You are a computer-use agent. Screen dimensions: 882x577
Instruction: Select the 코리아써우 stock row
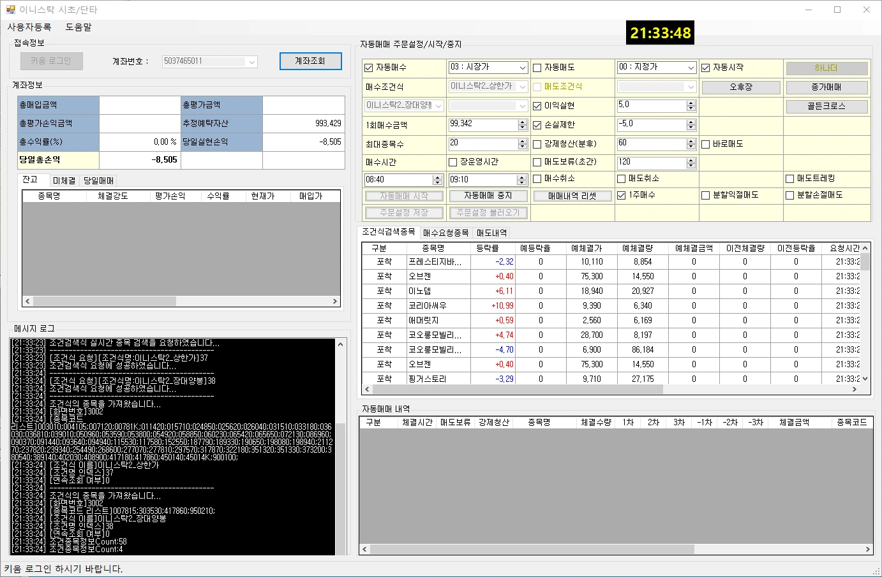point(611,306)
